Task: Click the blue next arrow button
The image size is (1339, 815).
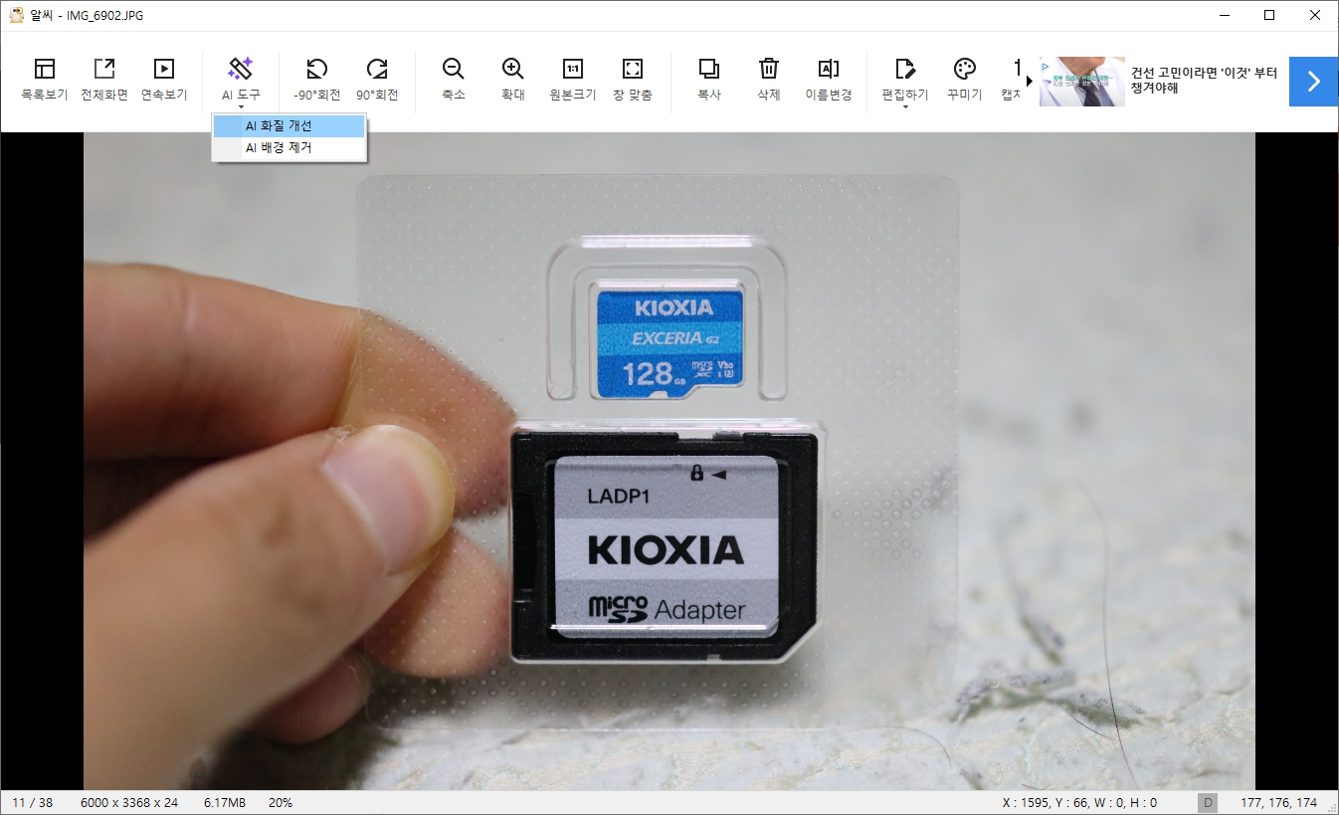Action: click(1313, 82)
